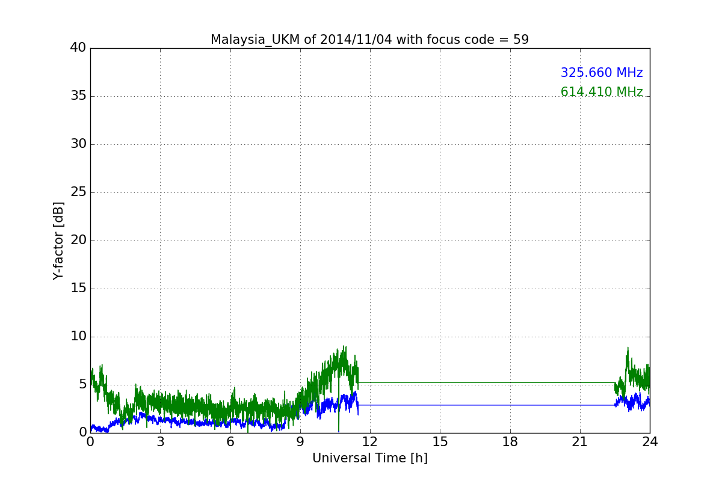This screenshot has width=722, height=481.
Task: Click the y-axis tick label 30
Action: coord(78,144)
